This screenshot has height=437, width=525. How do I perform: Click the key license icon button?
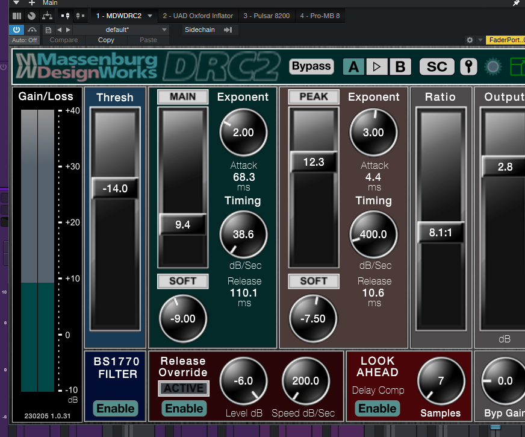pos(469,67)
